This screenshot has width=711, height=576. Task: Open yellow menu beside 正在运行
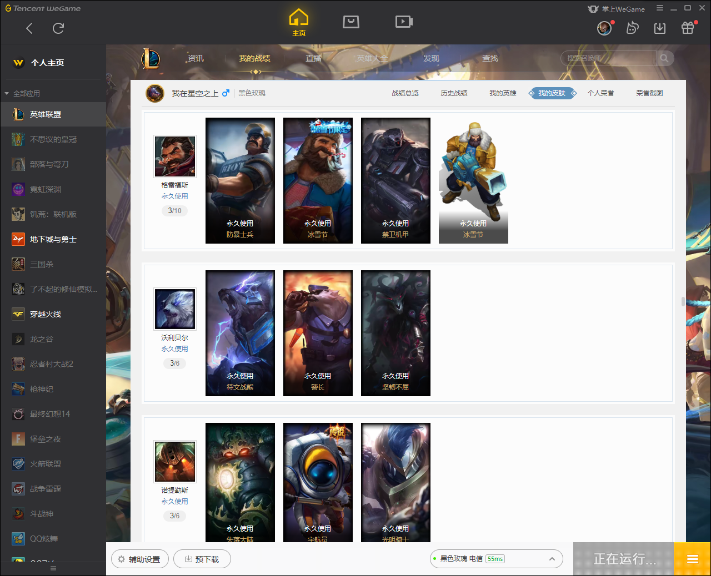pyautogui.click(x=692, y=559)
